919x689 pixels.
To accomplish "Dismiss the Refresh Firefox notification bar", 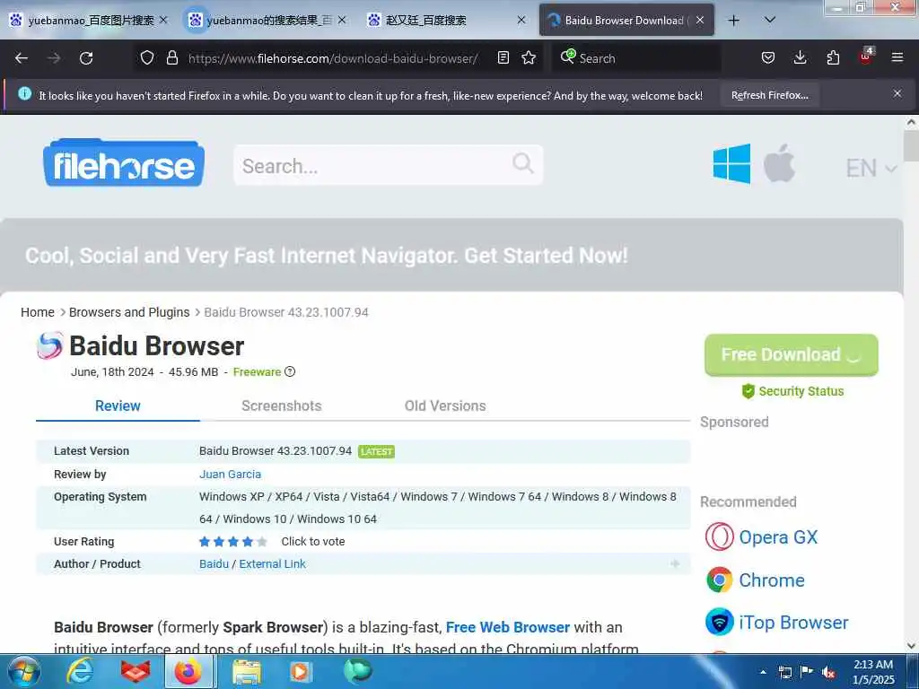I will click(897, 93).
